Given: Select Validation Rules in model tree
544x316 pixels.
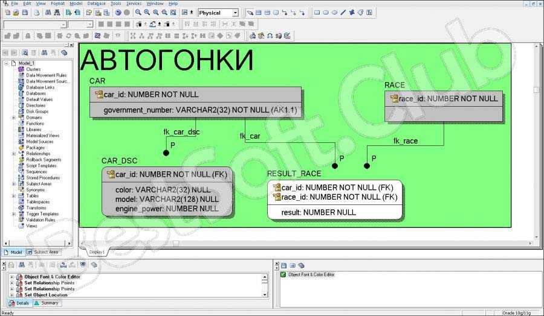Looking at the screenshot, I should 40,220.
